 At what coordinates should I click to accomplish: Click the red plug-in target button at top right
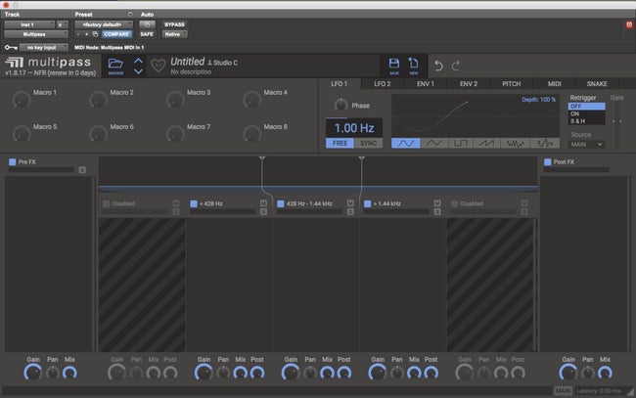coord(629,24)
